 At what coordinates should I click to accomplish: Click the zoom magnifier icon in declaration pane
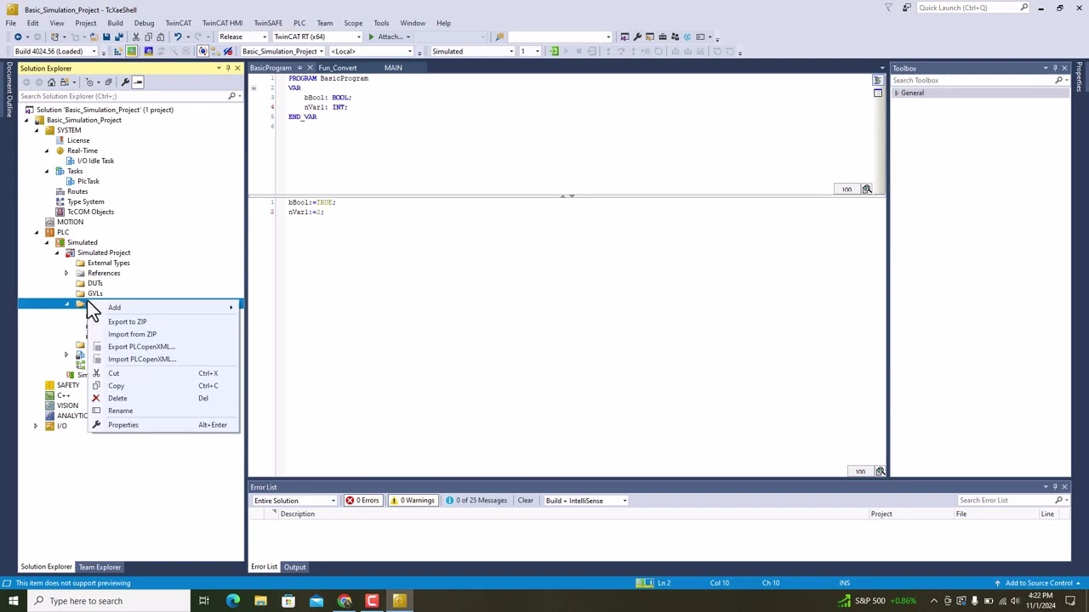[867, 189]
